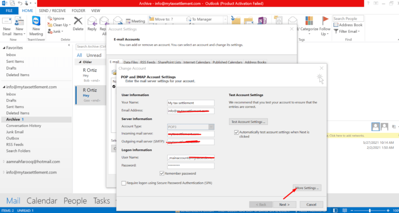399x213 pixels.
Task: Click the Password input field
Action: point(191,166)
